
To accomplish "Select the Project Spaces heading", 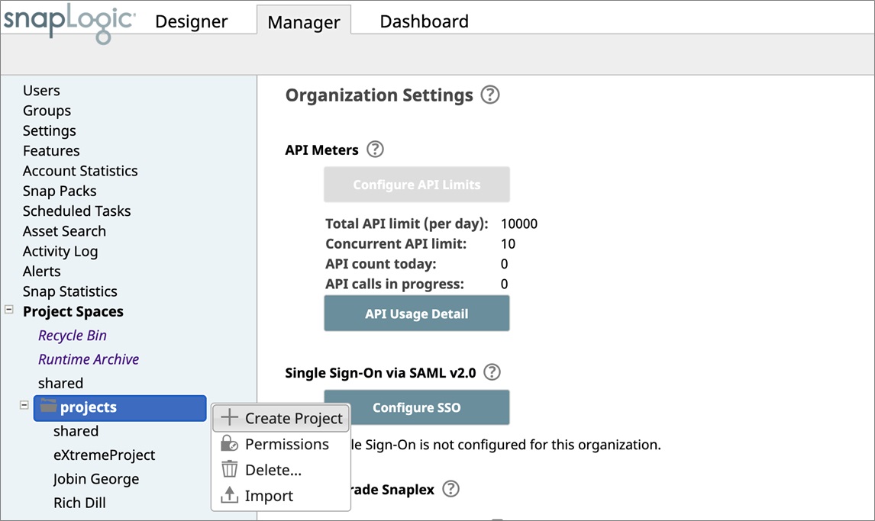I will pyautogui.click(x=73, y=311).
